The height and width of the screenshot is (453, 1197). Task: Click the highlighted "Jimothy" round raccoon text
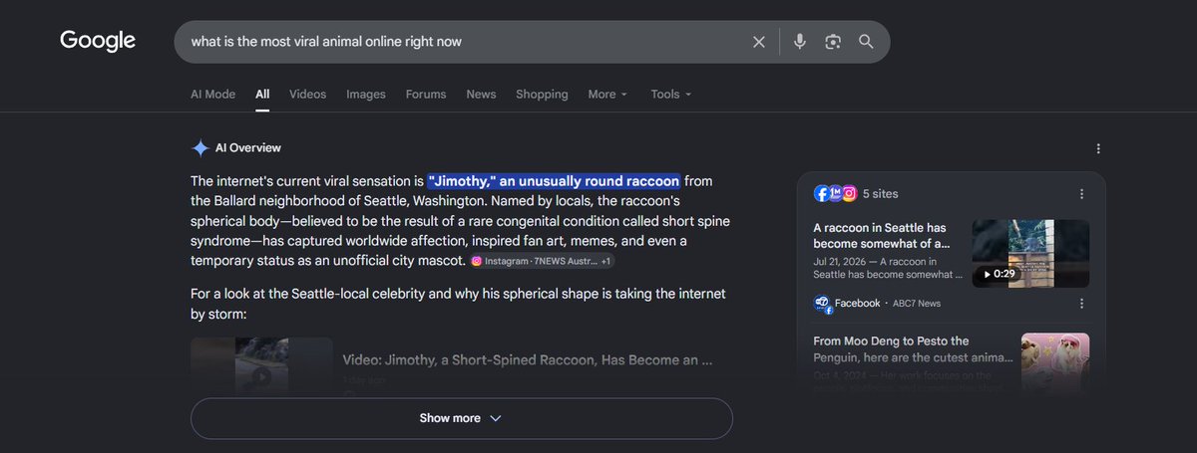(x=554, y=181)
